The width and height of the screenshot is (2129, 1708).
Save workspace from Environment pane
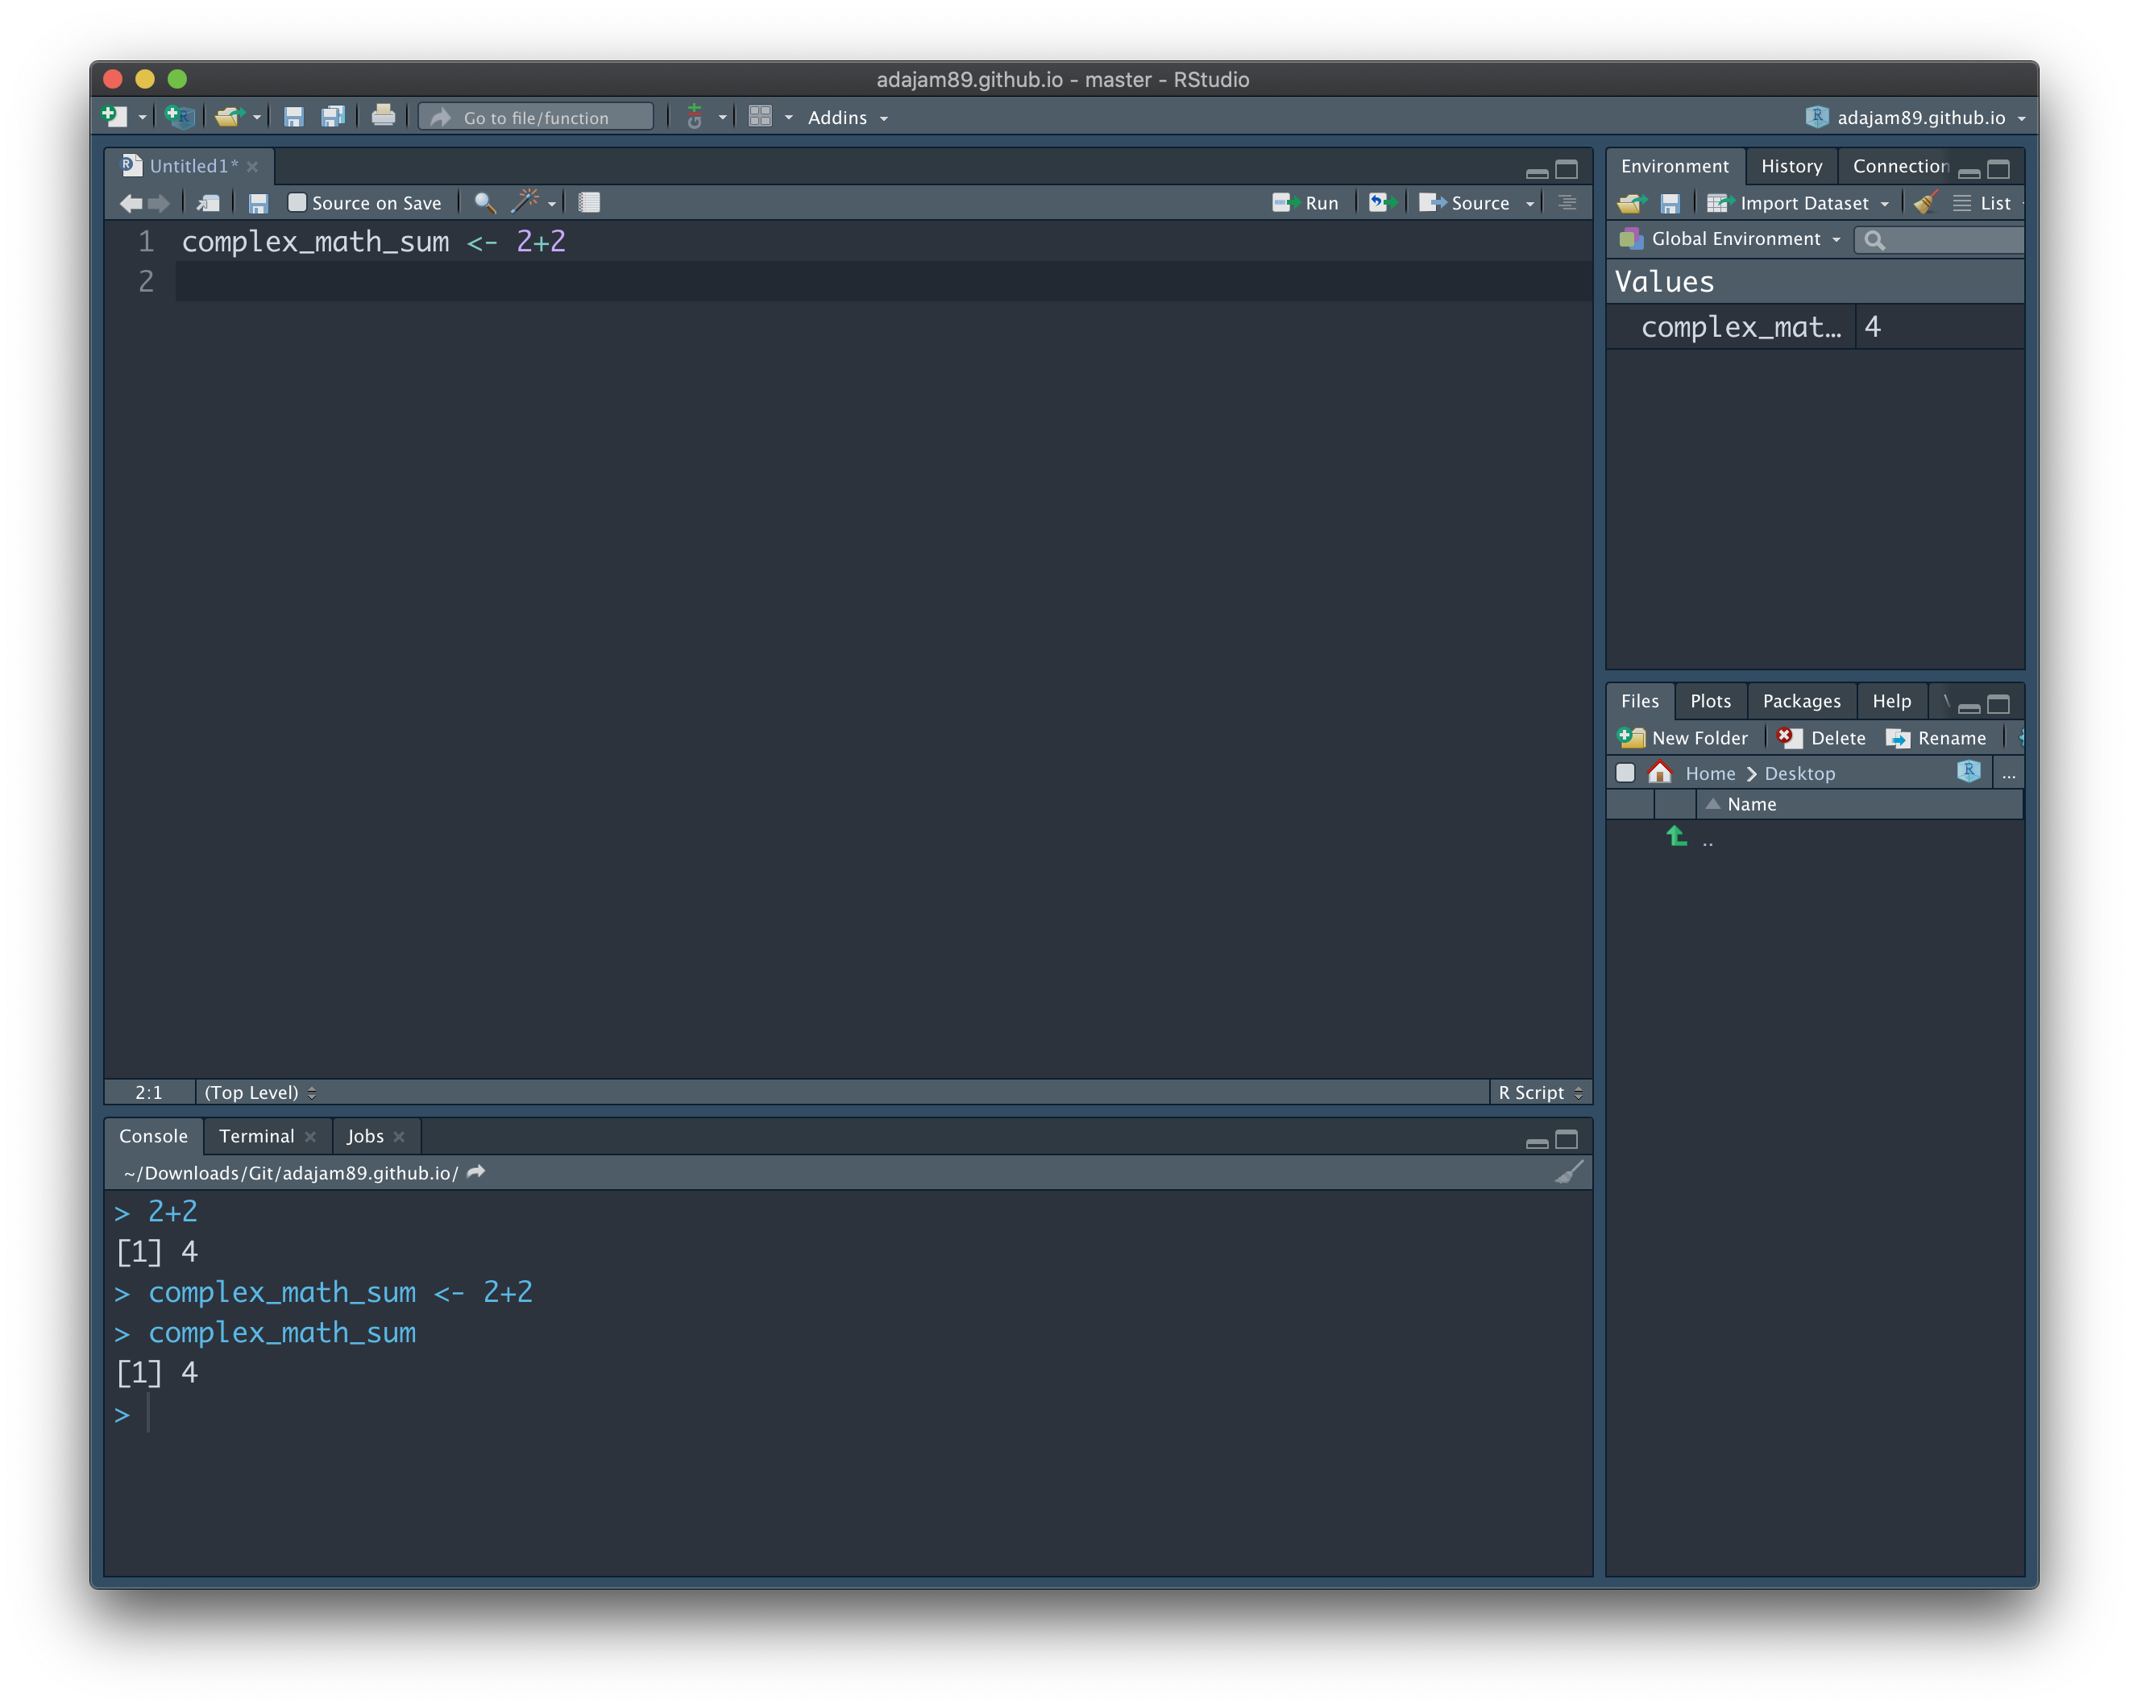click(x=1670, y=203)
